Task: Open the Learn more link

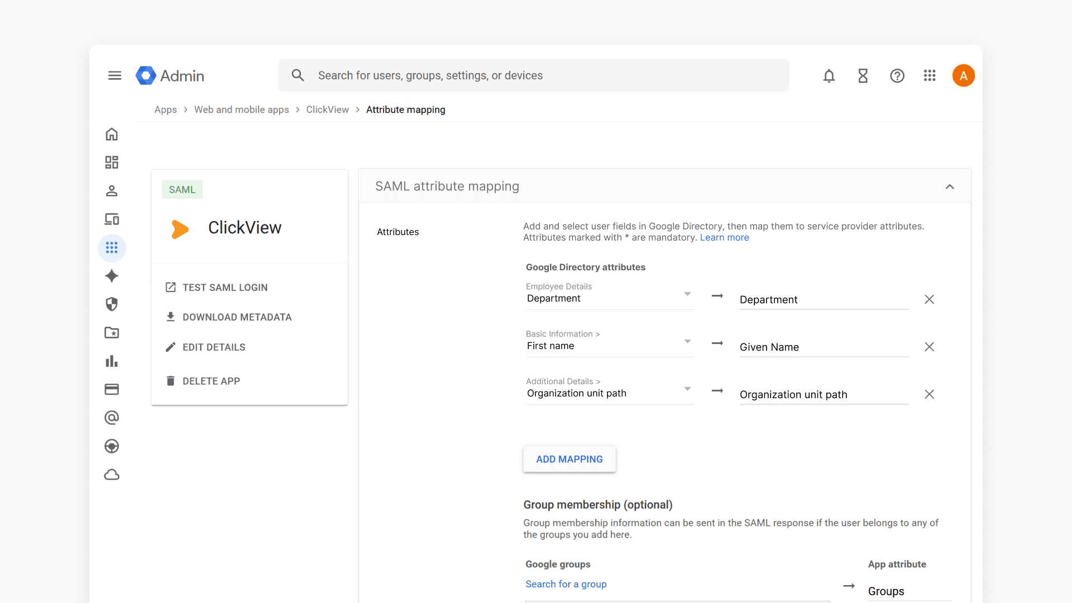Action: point(725,238)
